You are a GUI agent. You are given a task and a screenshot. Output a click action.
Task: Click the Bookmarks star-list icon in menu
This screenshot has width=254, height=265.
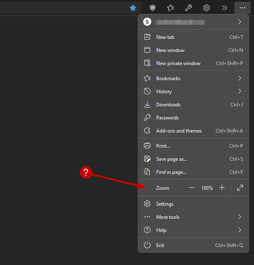pyautogui.click(x=147, y=78)
